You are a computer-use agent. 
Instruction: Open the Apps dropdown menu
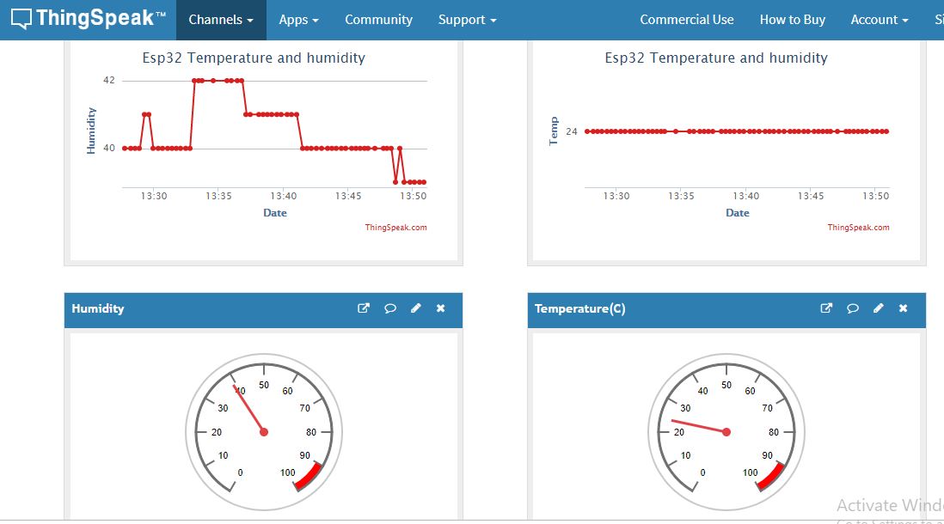(x=298, y=20)
